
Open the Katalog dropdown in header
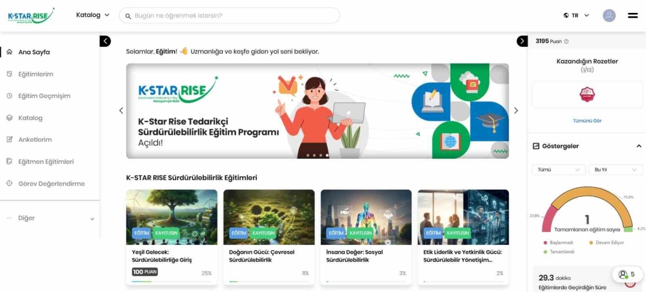(93, 15)
